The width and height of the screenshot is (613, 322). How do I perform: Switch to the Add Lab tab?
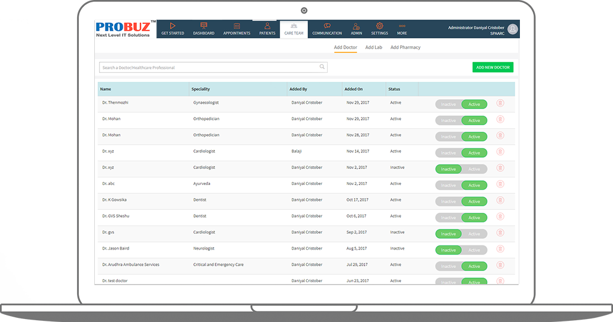[373, 47]
